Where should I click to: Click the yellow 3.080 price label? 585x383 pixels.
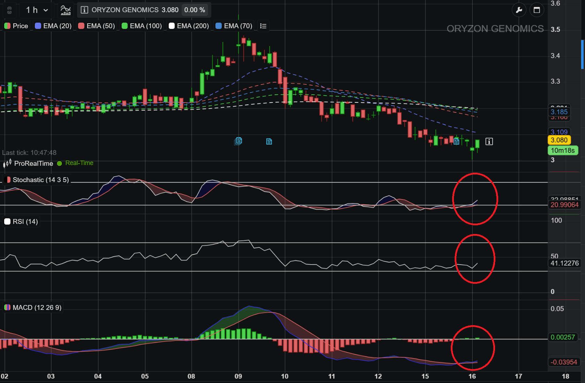coord(559,140)
